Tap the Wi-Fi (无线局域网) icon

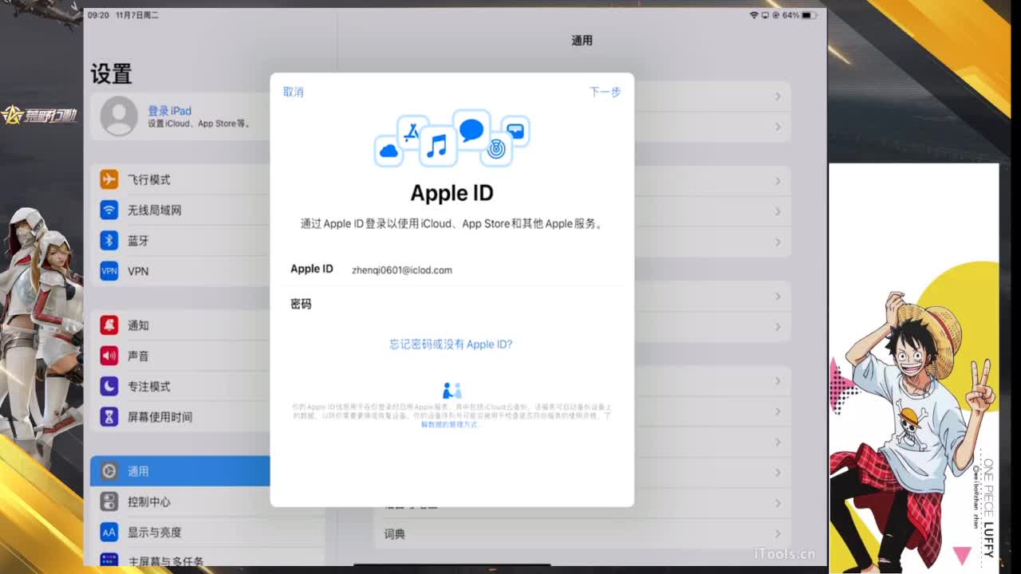109,210
